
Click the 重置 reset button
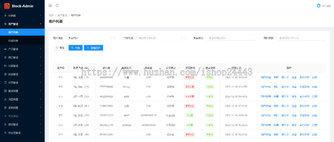click(x=60, y=48)
